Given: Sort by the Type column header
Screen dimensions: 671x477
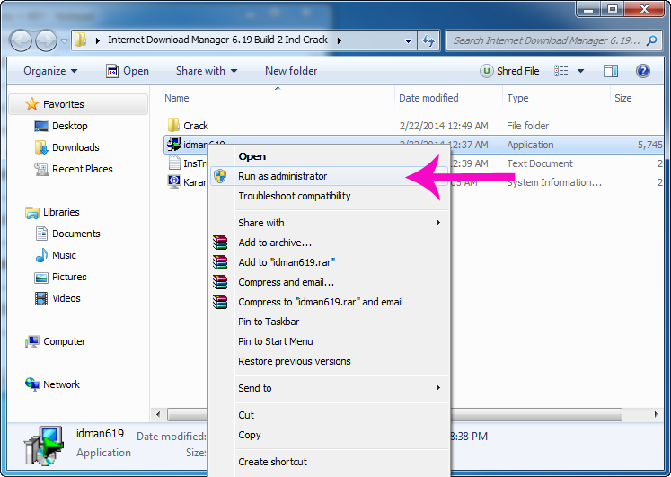Looking at the screenshot, I should [517, 98].
